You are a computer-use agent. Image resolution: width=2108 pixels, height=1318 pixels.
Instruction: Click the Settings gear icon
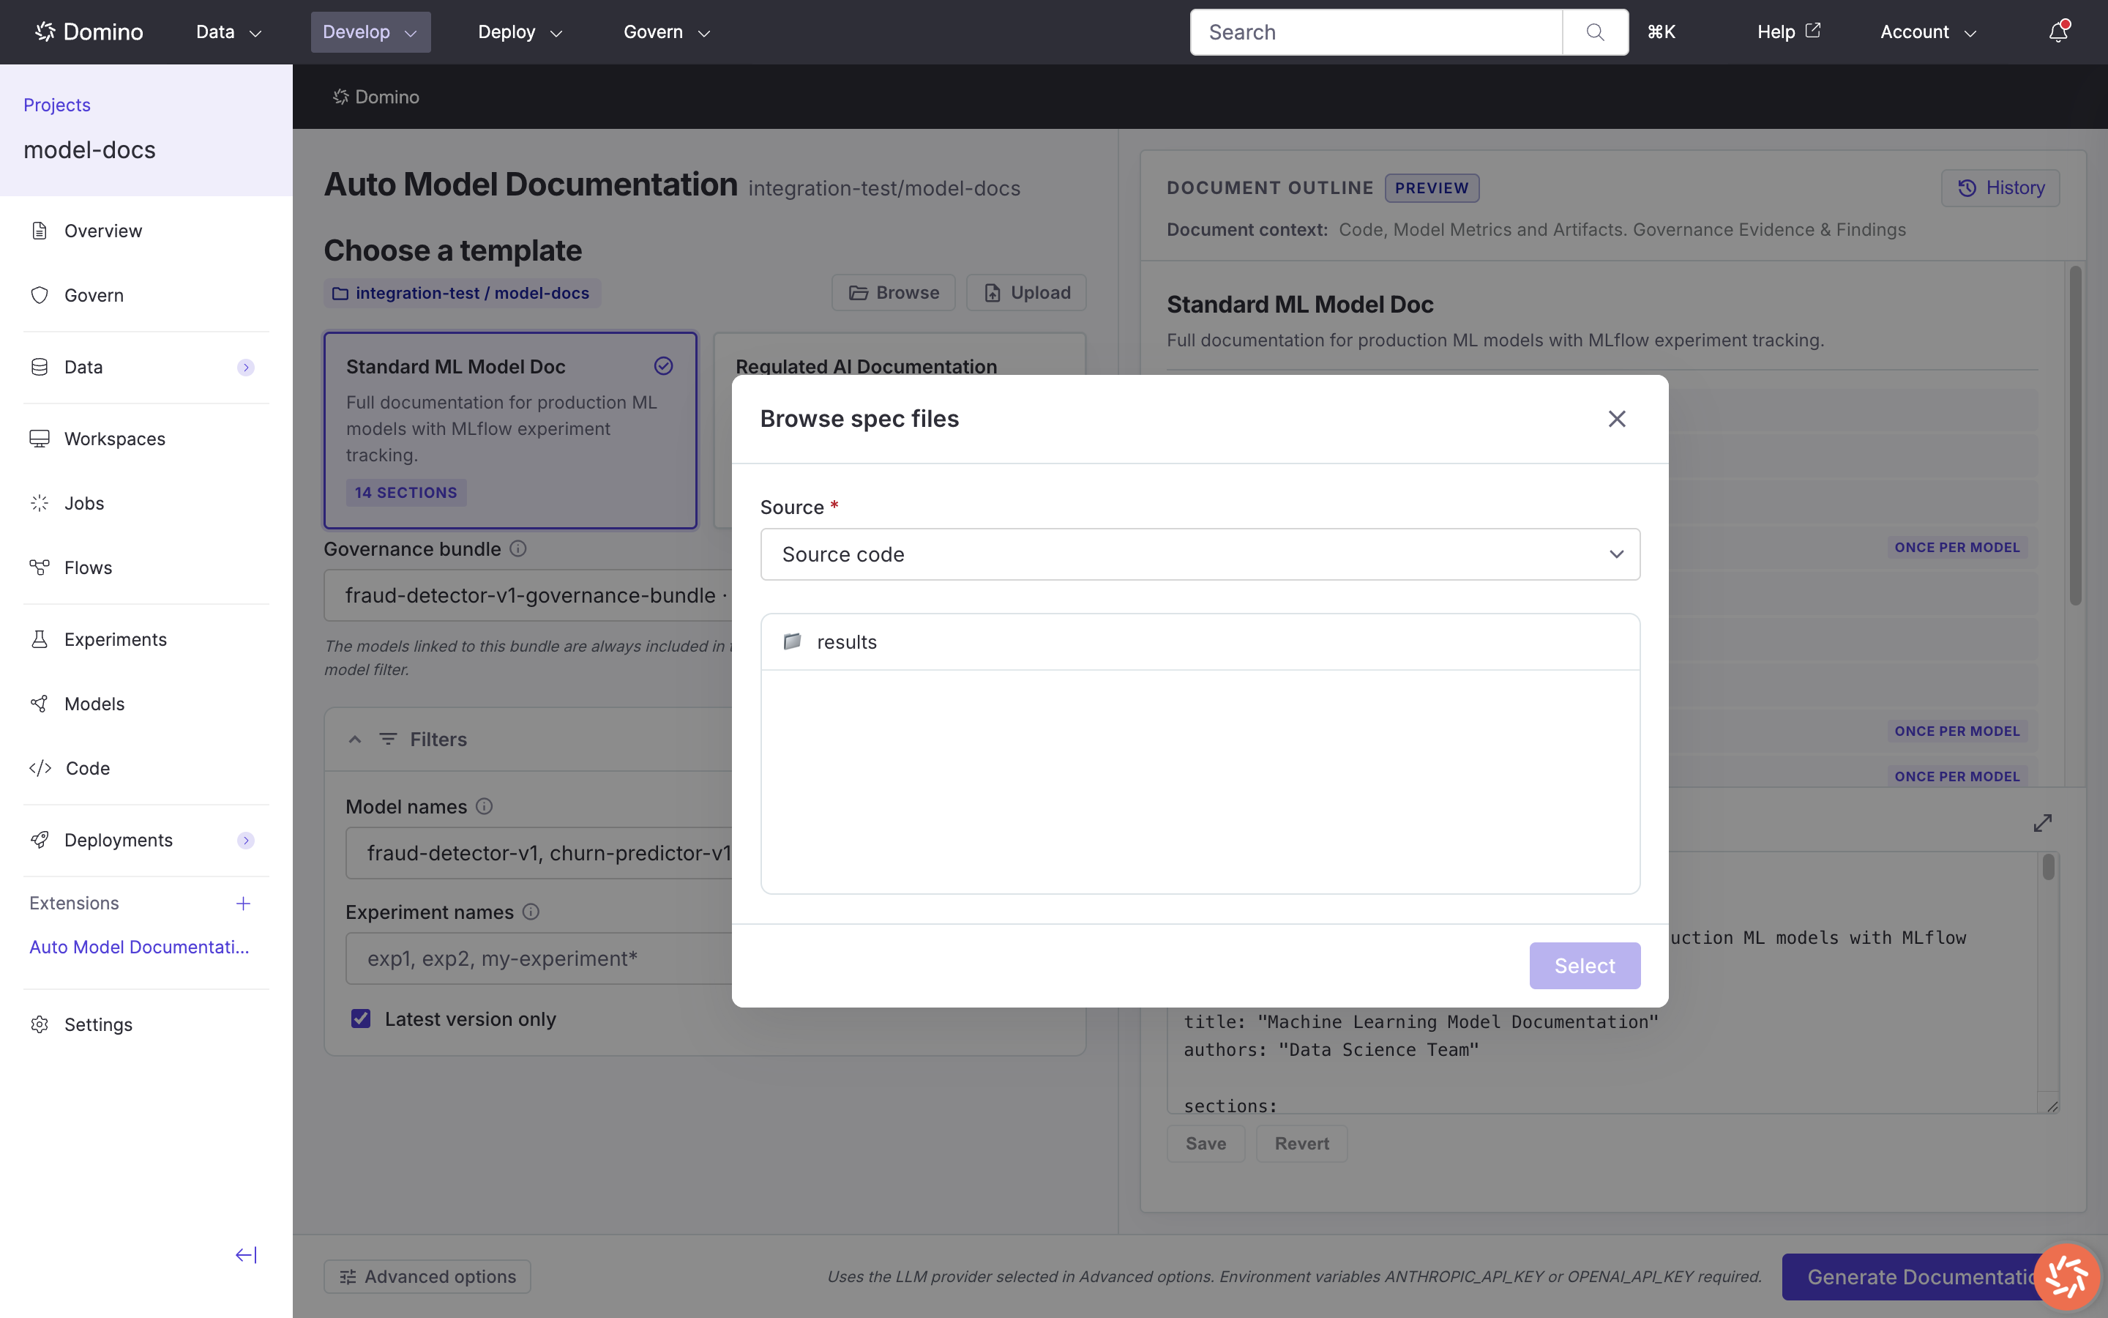[40, 1024]
